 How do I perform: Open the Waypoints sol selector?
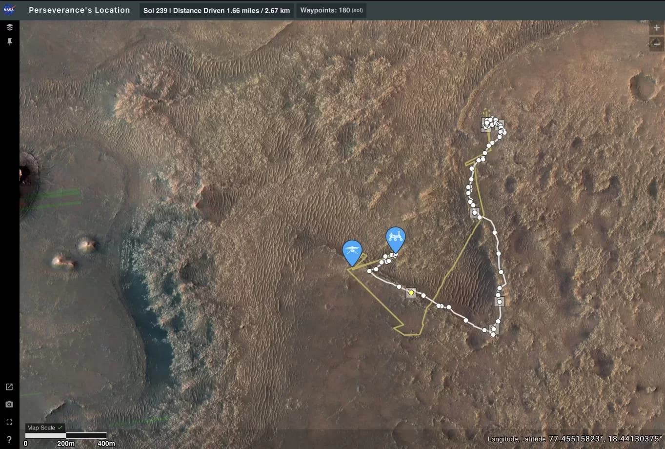pos(331,10)
